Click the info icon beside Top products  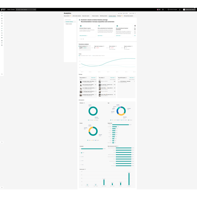86,78
